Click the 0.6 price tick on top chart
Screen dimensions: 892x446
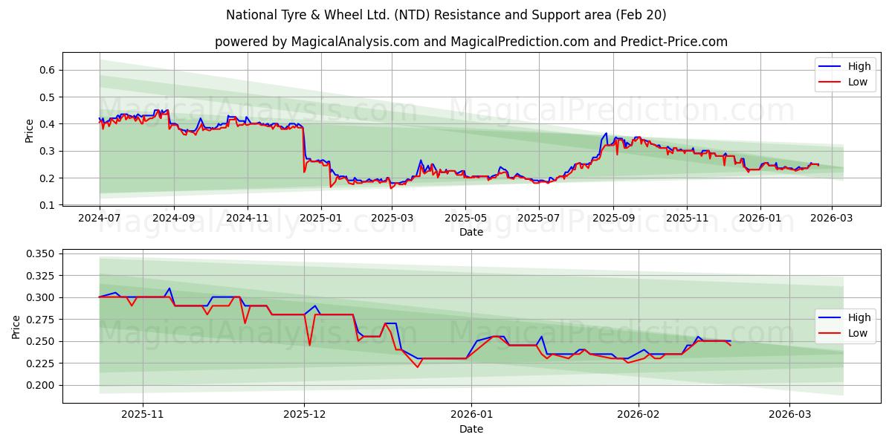tap(49, 71)
